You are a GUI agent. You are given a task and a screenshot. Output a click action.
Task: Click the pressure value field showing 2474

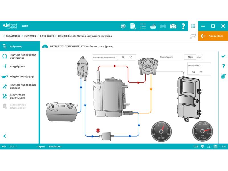tap(190, 57)
